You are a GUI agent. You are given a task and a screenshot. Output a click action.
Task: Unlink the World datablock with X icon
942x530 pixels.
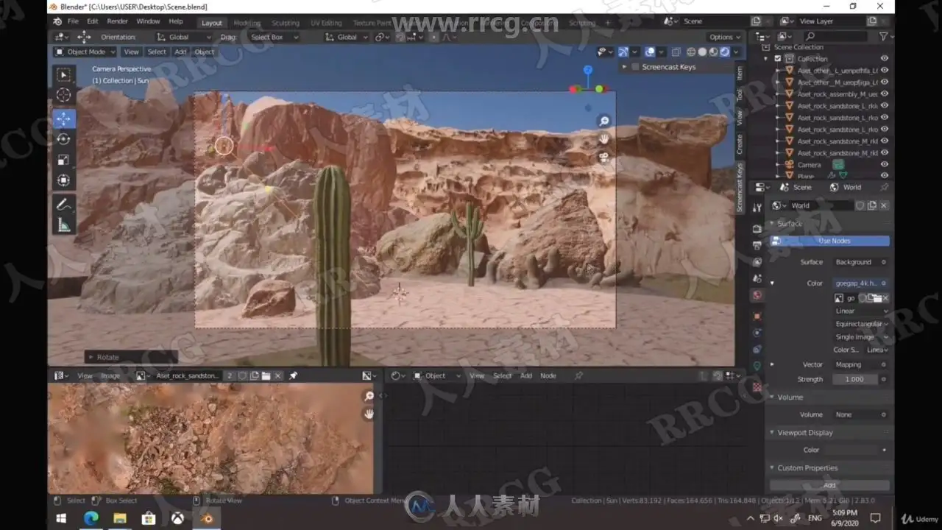tap(884, 205)
